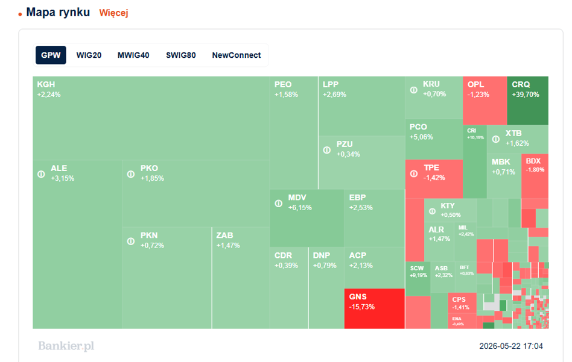Select the info icon beside MDV
The width and height of the screenshot is (572, 362).
(x=278, y=203)
